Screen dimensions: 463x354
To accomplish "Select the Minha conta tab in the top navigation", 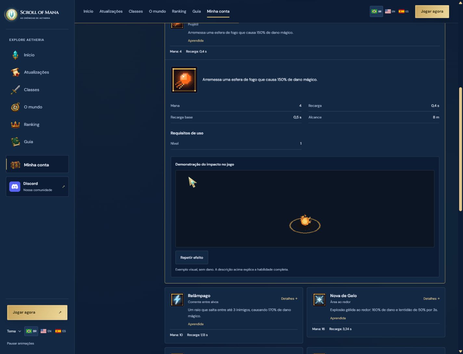I will tap(218, 11).
